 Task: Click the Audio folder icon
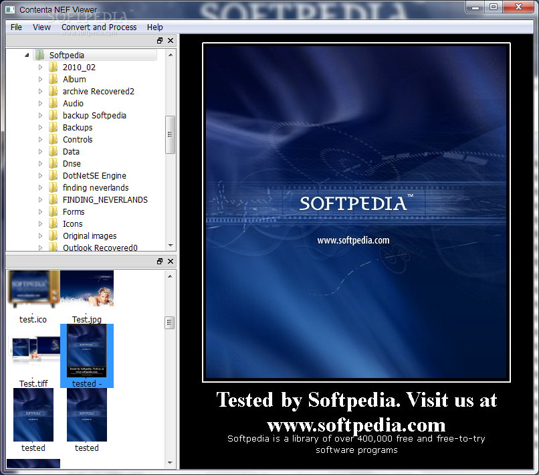click(53, 103)
